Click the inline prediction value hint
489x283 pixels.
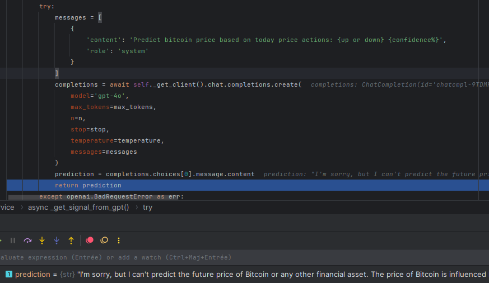click(x=376, y=174)
